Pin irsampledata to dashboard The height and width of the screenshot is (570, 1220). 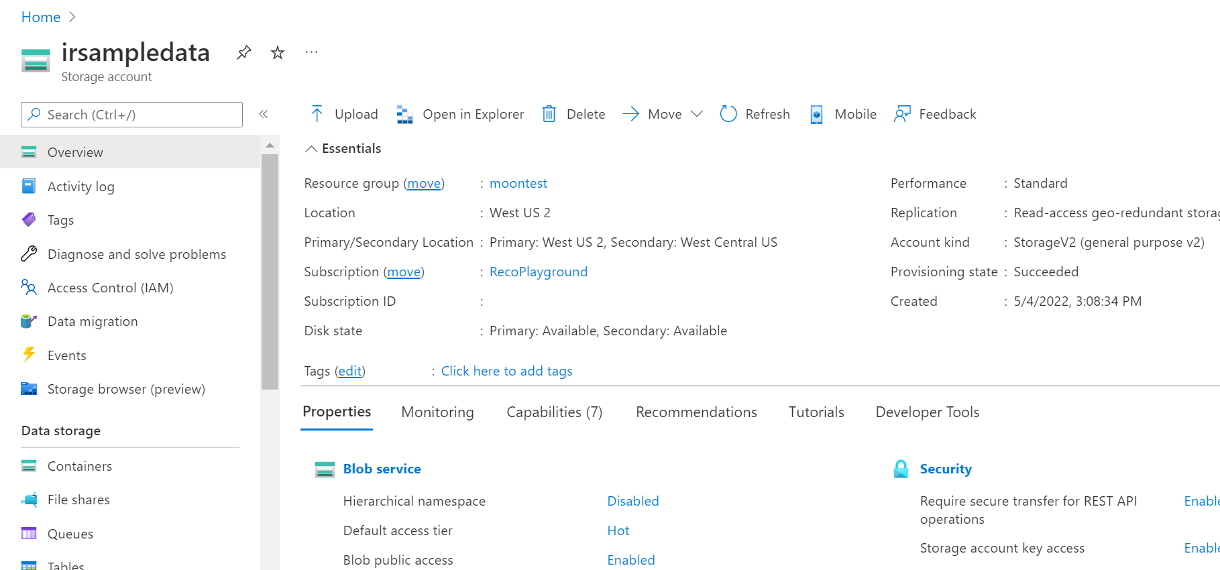243,52
